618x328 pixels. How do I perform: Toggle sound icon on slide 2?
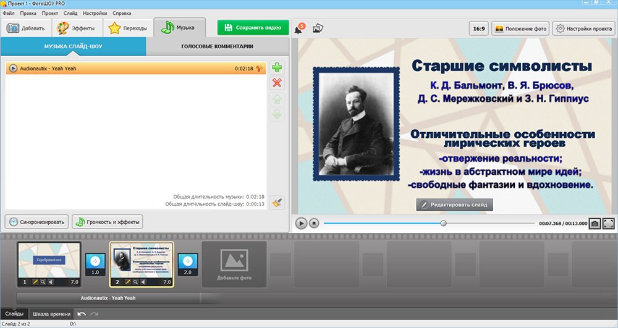[x=145, y=282]
